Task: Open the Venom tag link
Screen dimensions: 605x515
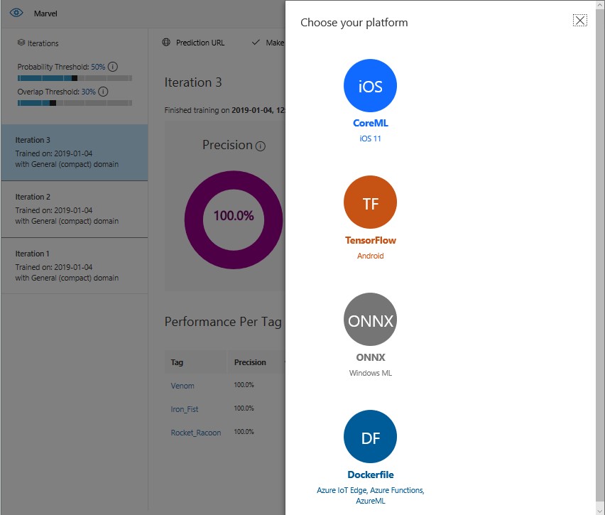Action: point(182,386)
